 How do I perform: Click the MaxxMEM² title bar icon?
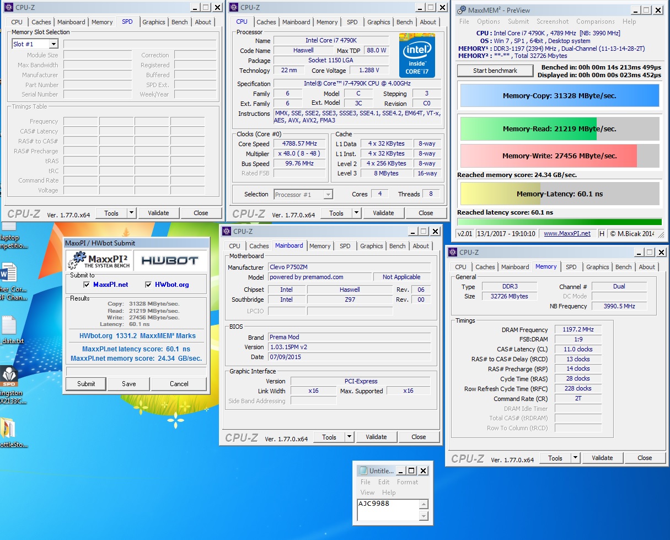[462, 10]
